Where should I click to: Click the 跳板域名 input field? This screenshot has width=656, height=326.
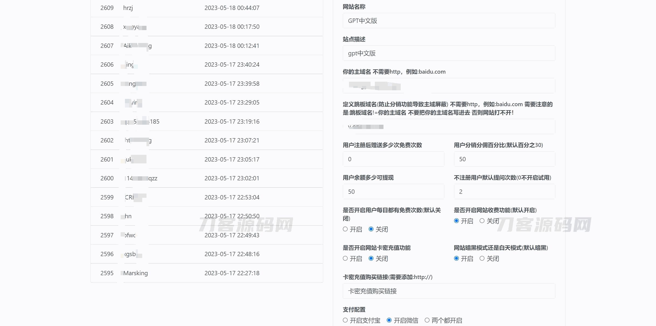click(449, 127)
